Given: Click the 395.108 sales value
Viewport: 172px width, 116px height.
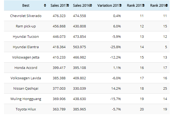Looking at the screenshot, I should [80, 68].
